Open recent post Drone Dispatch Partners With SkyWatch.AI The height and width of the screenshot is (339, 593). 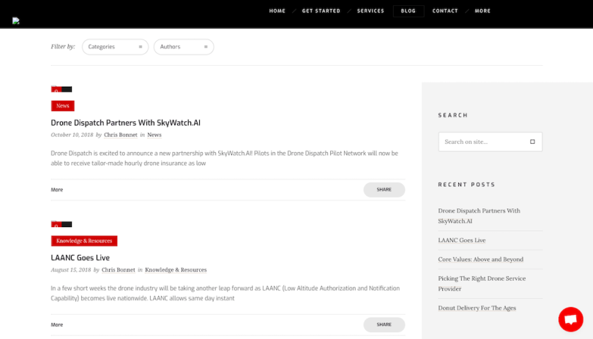(480, 216)
